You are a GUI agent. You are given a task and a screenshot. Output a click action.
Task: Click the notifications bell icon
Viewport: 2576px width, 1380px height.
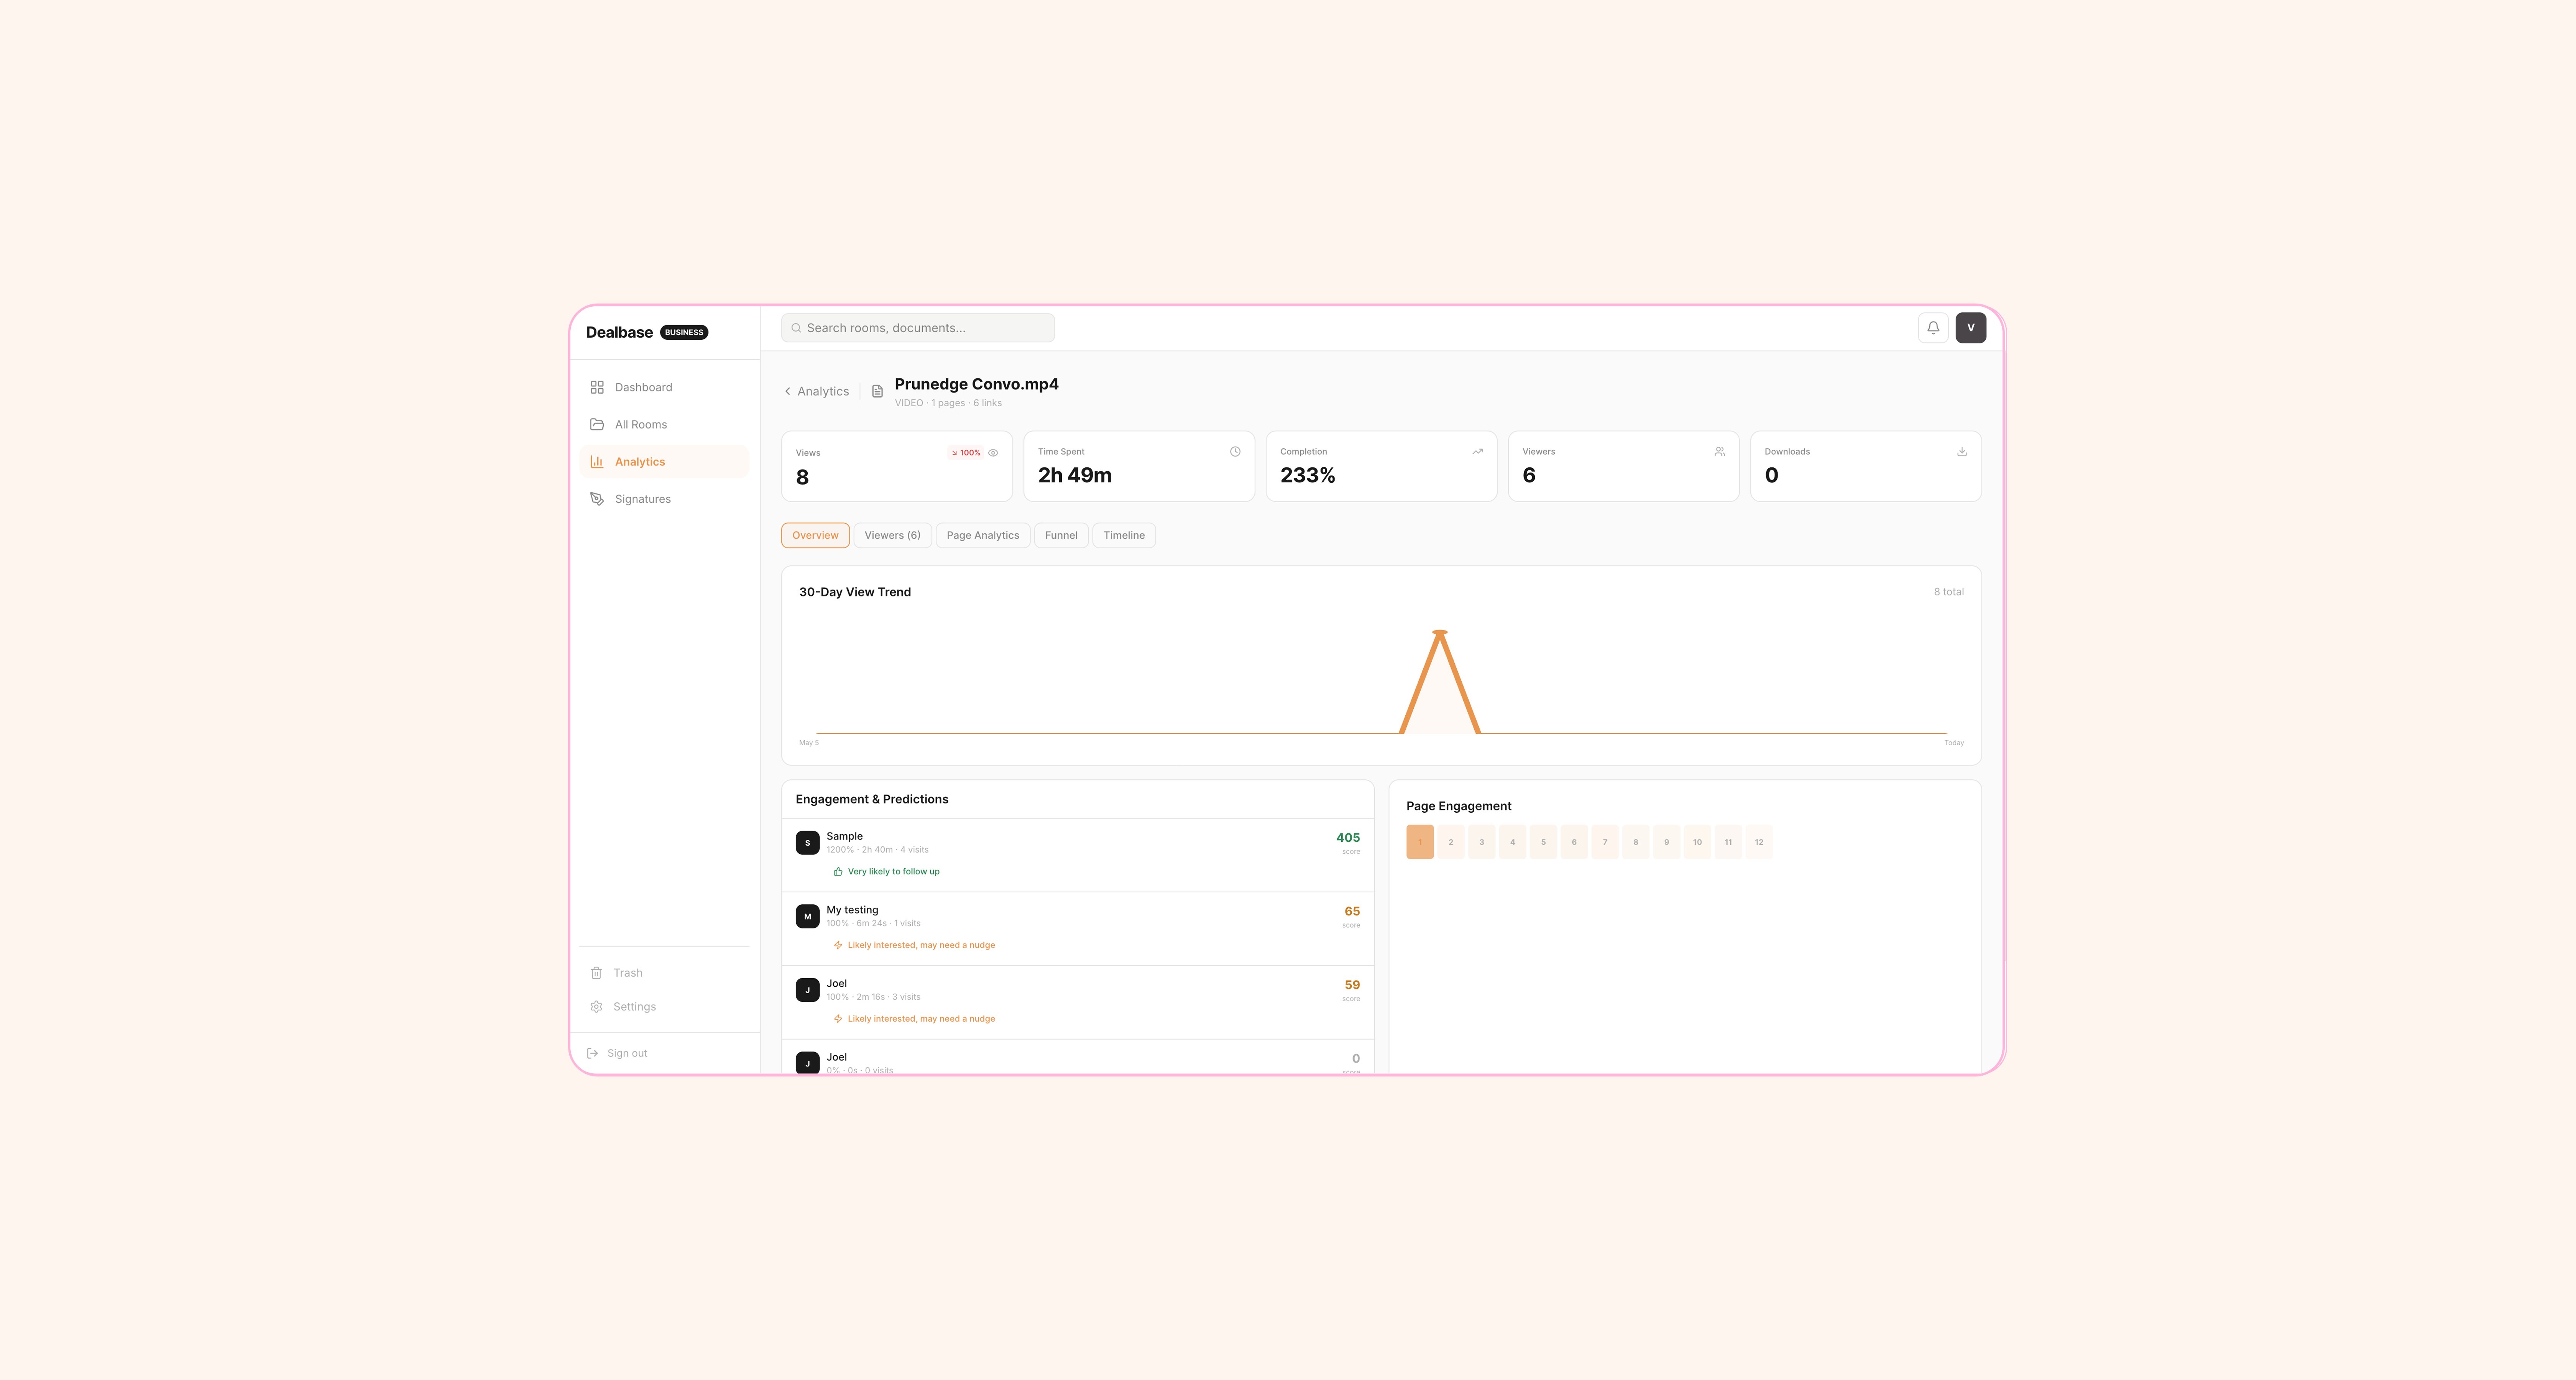point(1933,328)
